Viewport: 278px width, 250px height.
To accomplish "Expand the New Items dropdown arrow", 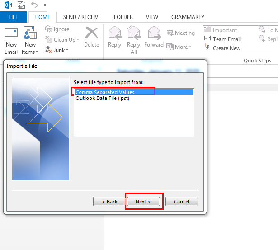I will tap(37, 52).
